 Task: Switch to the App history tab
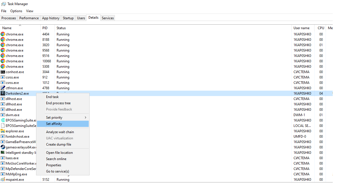[51, 18]
